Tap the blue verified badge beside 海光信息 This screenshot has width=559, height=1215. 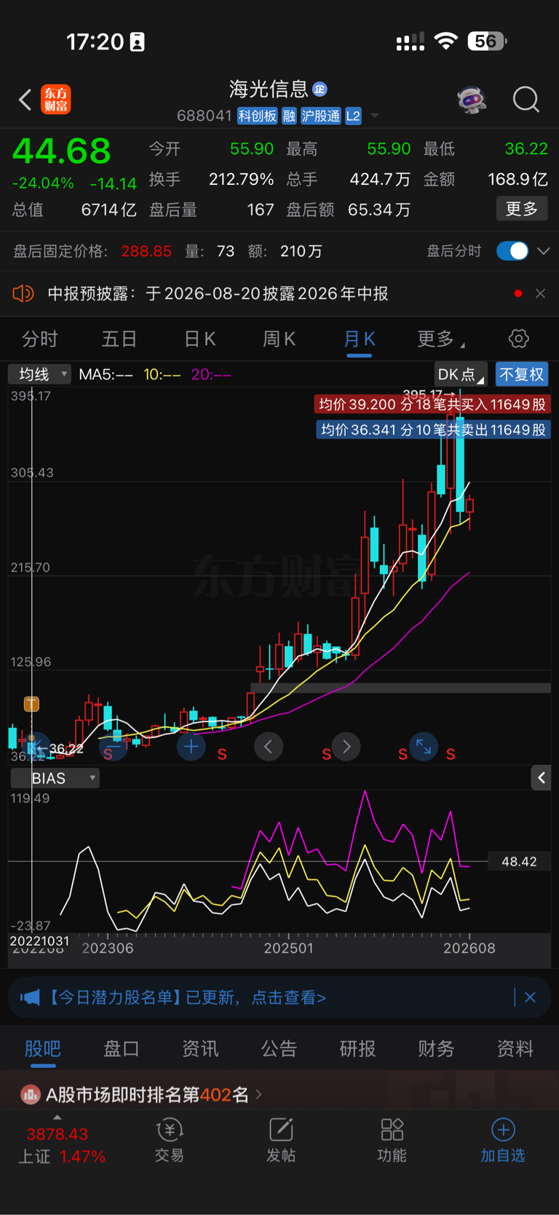click(x=320, y=89)
